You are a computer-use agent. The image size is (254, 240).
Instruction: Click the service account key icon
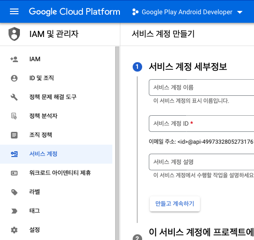pos(14,154)
